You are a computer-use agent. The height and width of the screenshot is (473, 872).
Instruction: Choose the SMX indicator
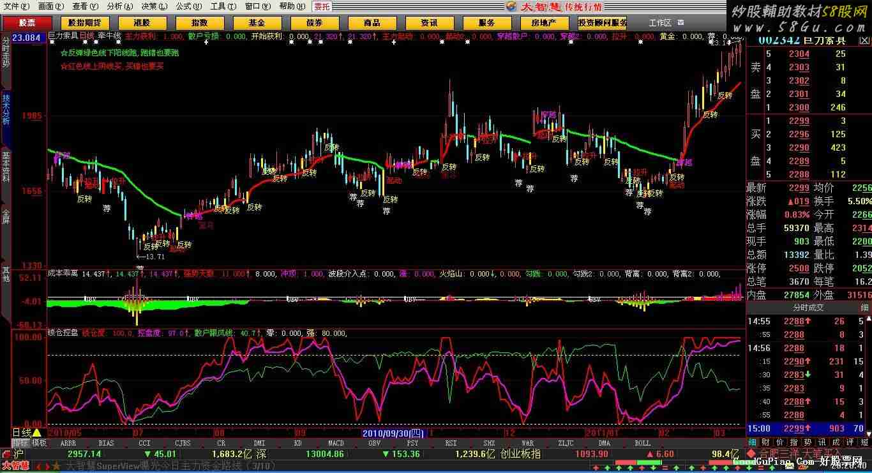coord(489,443)
